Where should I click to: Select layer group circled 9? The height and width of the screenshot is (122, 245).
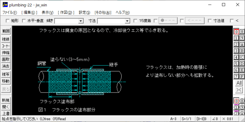[x=242, y=107]
